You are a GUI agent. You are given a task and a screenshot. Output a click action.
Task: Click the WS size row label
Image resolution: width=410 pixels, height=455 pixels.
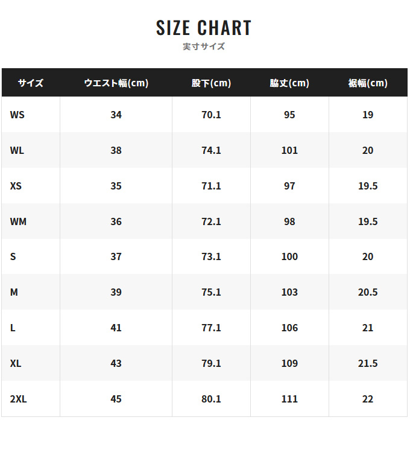17,115
